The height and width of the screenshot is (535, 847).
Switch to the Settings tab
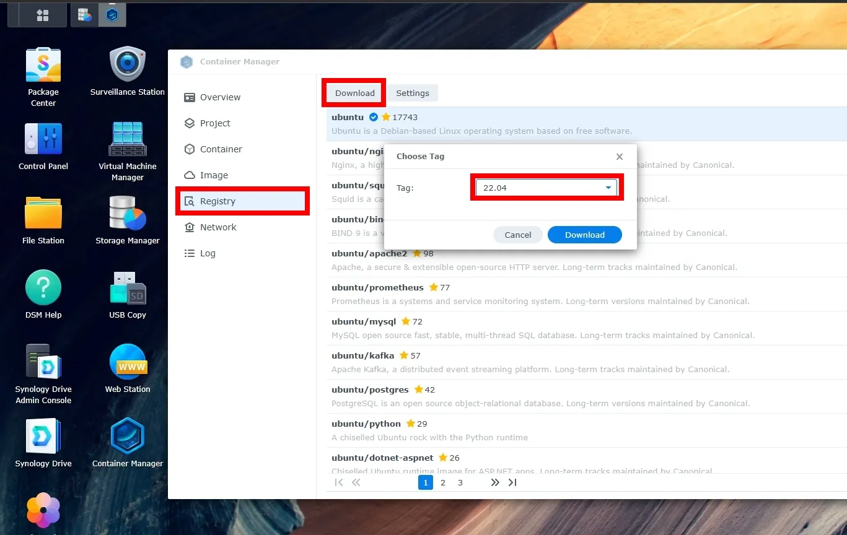pos(412,92)
